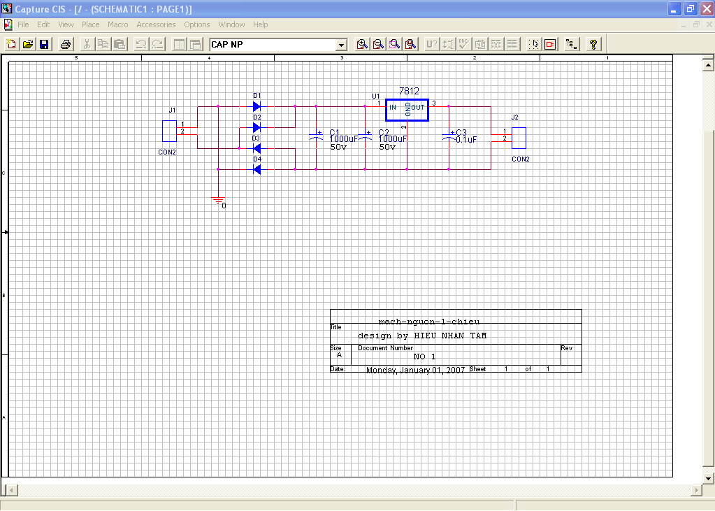Select diode D4 in the schematic
The height and width of the screenshot is (511, 715).
click(x=257, y=169)
